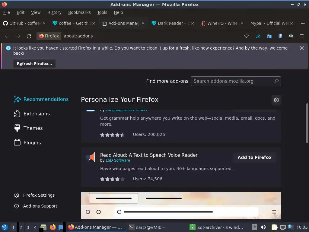Open the View menu

click(x=36, y=12)
